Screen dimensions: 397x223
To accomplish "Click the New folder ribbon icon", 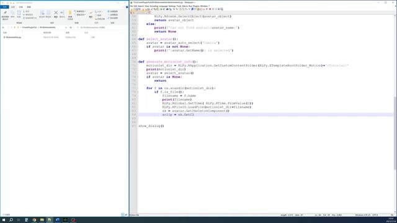I will [x=70, y=15].
